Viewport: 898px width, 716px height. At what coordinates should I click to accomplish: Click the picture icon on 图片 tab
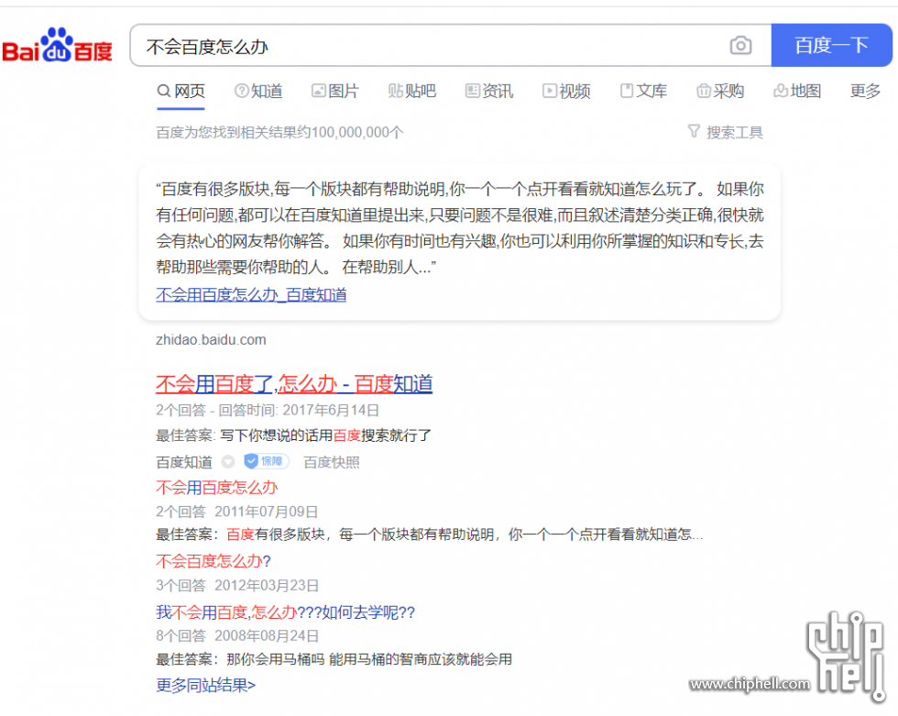point(319,91)
